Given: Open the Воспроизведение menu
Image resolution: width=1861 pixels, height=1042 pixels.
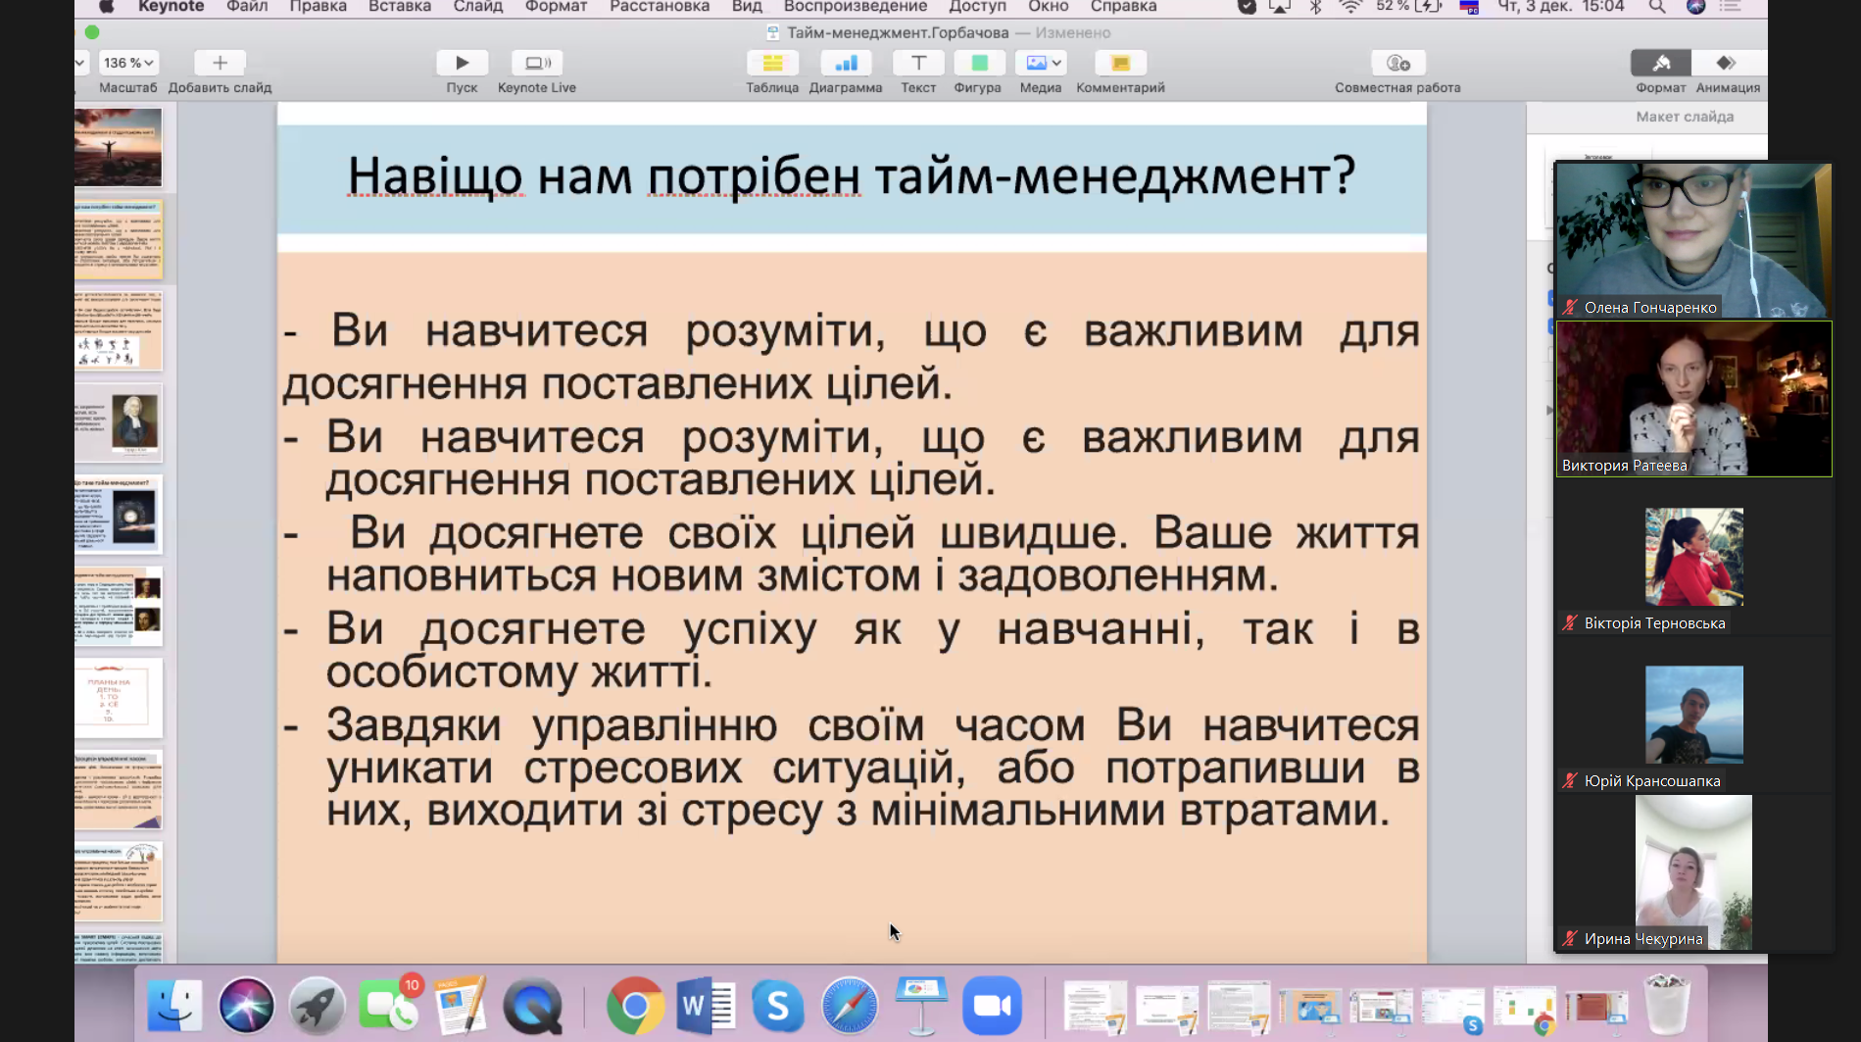Looking at the screenshot, I should (856, 7).
